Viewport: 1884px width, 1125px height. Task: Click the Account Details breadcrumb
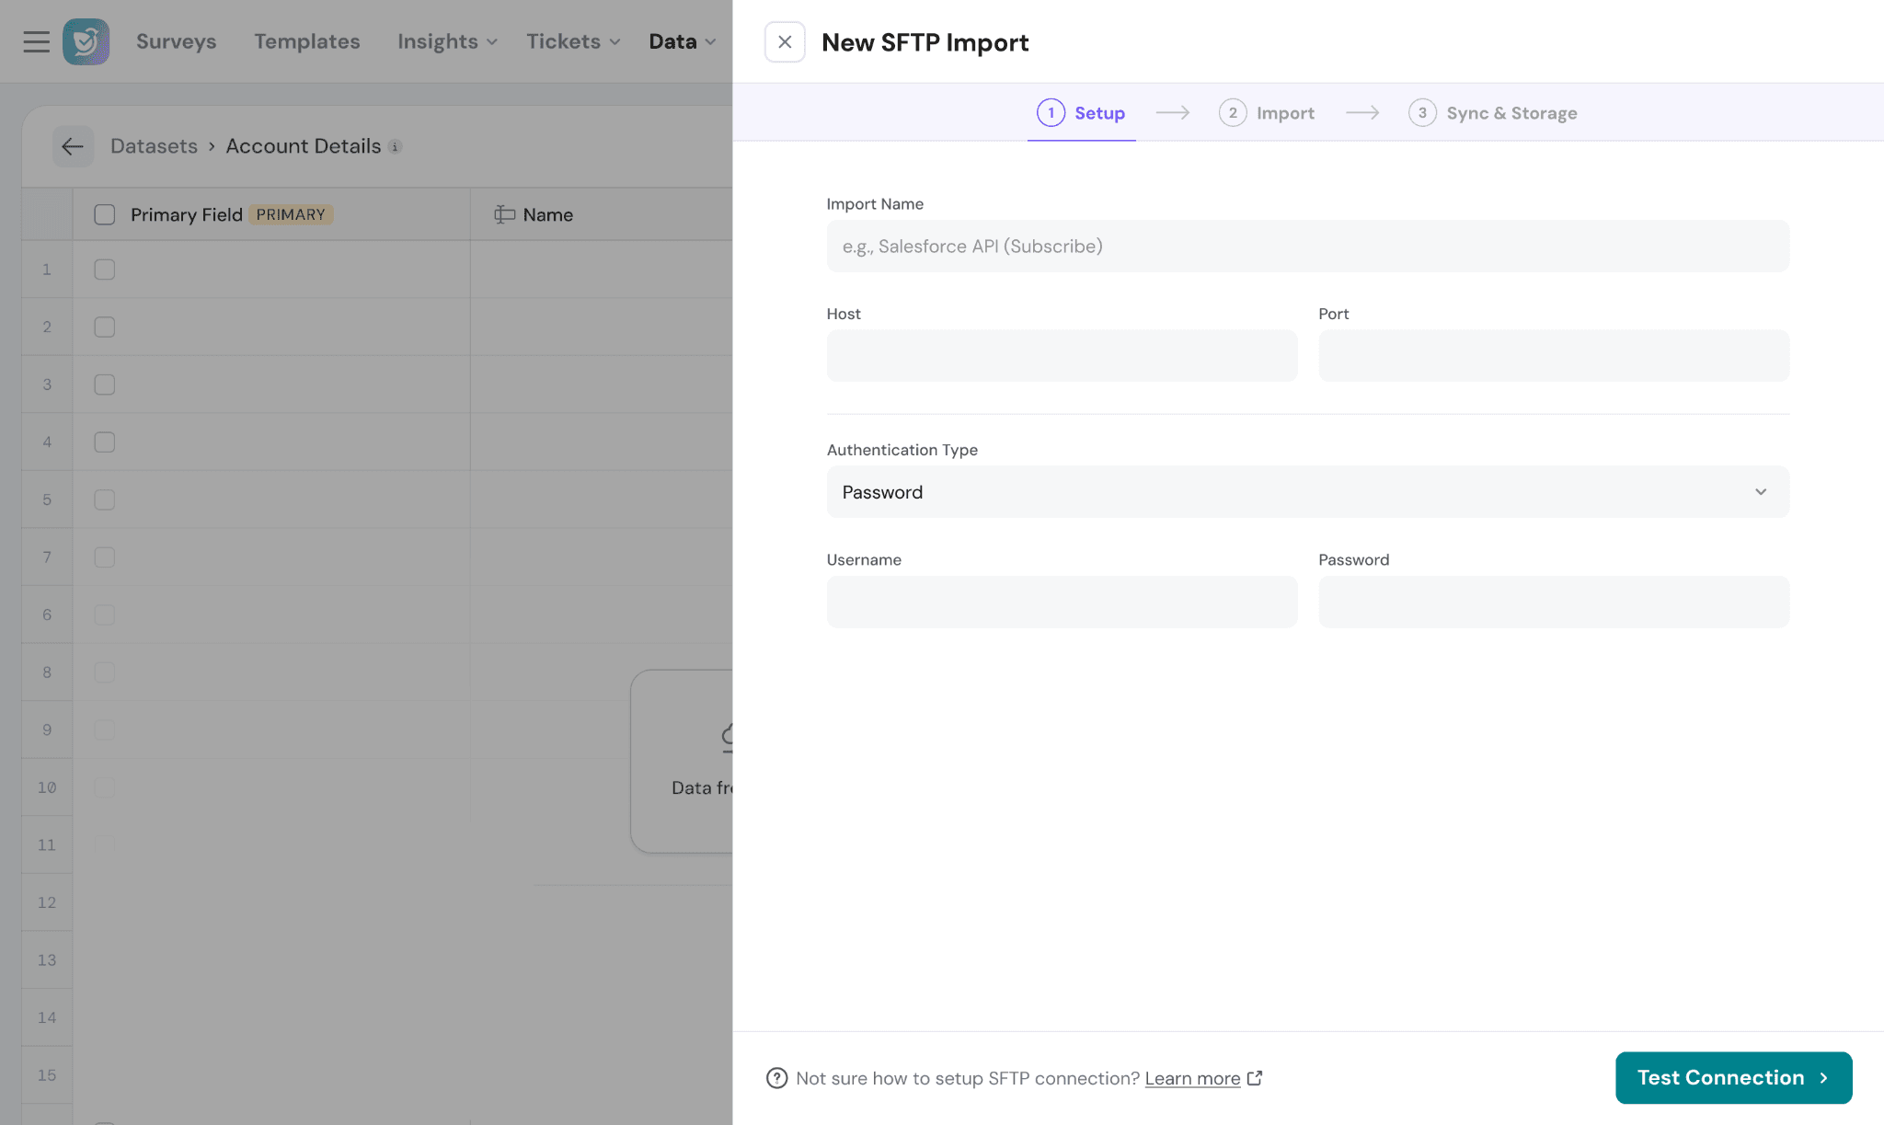pyautogui.click(x=303, y=146)
